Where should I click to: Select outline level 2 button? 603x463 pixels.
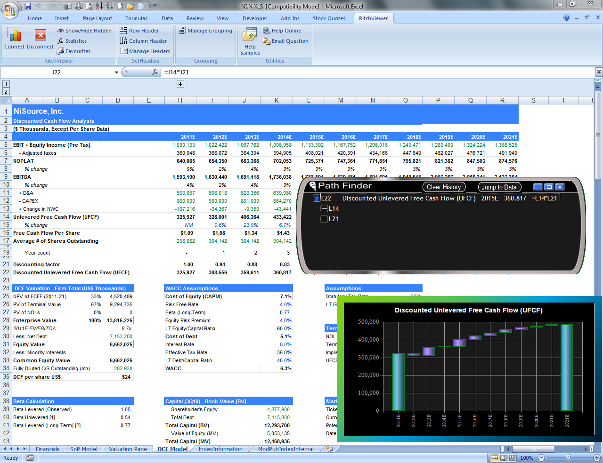click(x=6, y=91)
